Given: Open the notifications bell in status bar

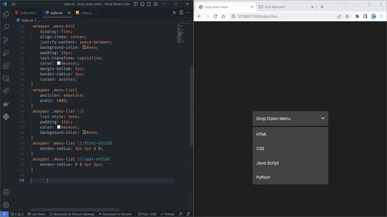Looking at the screenshot, I should click(x=188, y=214).
